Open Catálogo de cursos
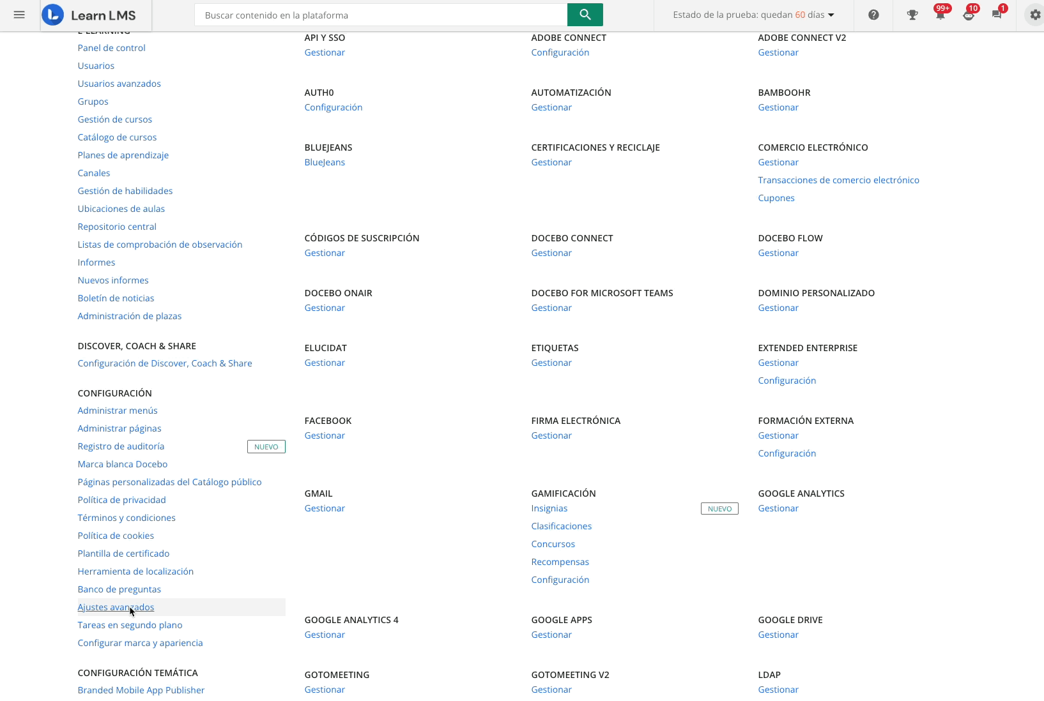Screen dimensions: 1044x701 118,137
